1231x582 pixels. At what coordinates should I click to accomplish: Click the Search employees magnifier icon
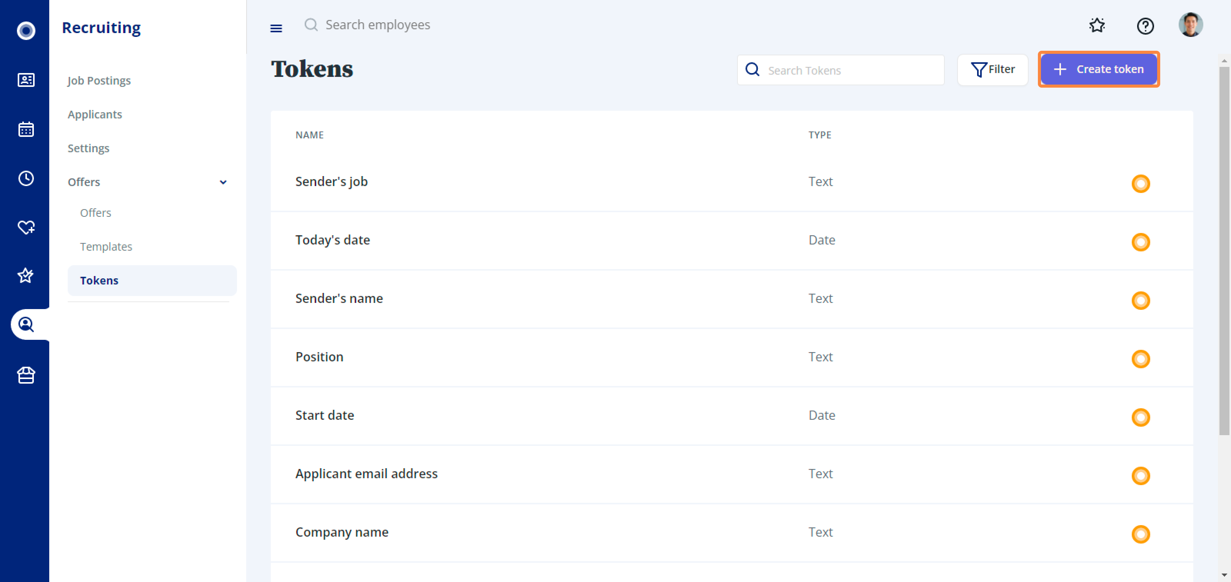[311, 25]
